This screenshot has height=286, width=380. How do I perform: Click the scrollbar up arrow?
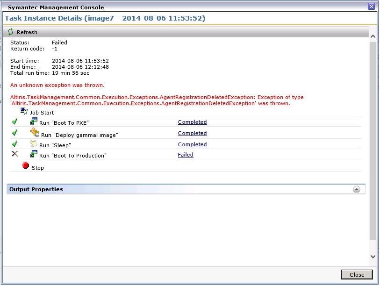tap(373, 37)
